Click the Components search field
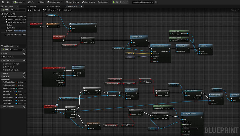The width and height of the screenshot is (240, 136). [x=18, y=10]
